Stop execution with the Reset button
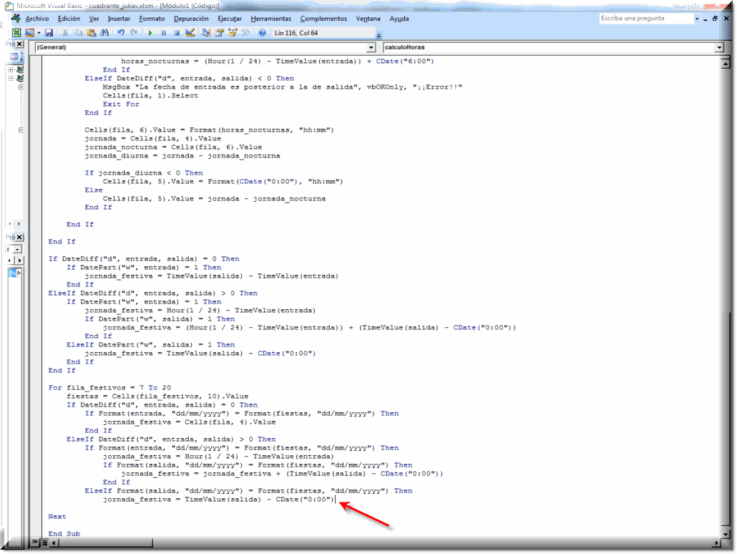The width and height of the screenshot is (737, 554). click(176, 33)
